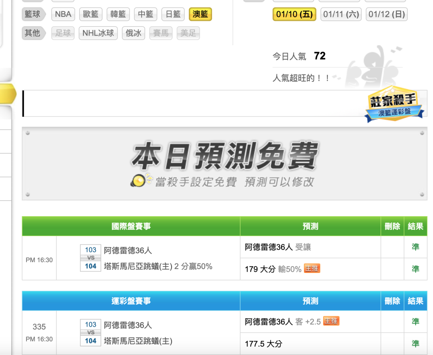433x355 pixels.
Task: Click the 刪除 column header in 國際盤
Action: 393,226
